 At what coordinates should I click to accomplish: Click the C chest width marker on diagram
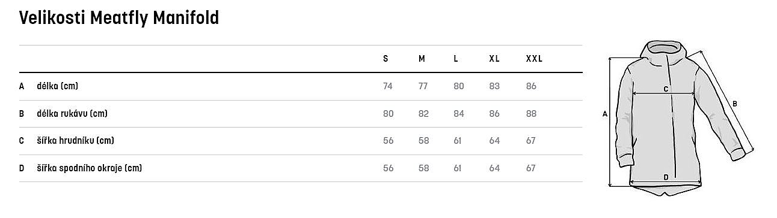point(666,89)
